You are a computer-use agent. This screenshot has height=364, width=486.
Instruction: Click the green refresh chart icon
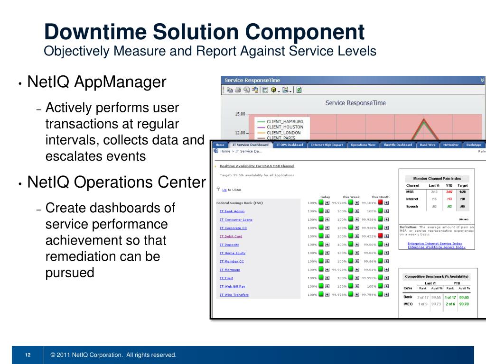click(299, 90)
